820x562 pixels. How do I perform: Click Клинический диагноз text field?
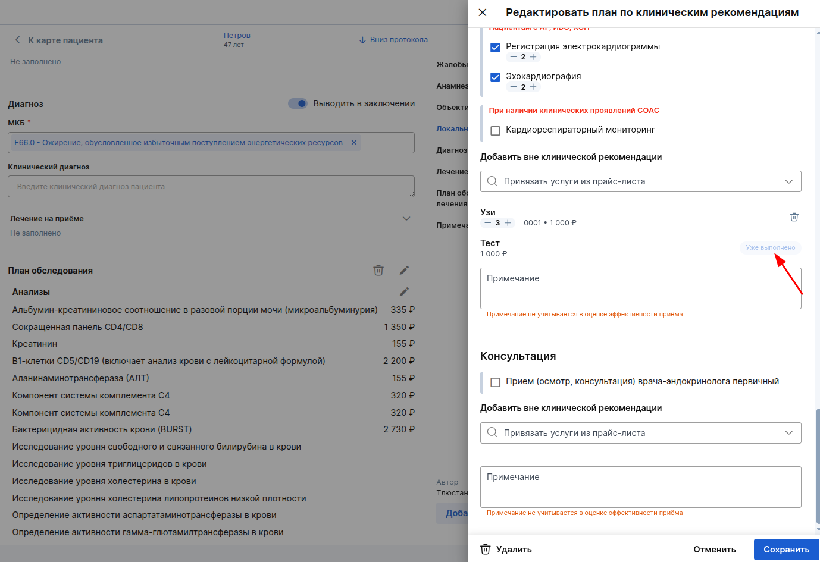[211, 187]
